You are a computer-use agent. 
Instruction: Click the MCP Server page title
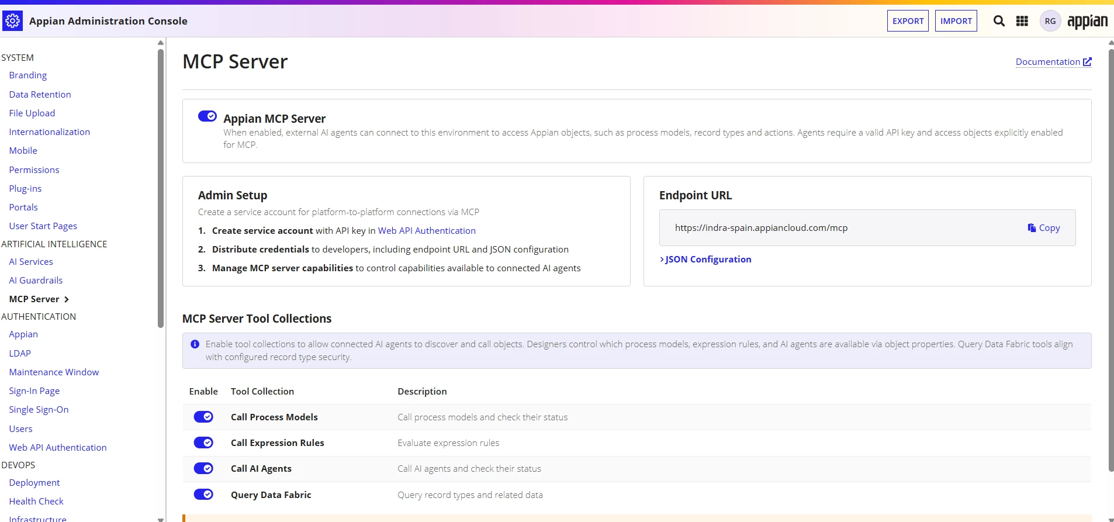pos(235,62)
